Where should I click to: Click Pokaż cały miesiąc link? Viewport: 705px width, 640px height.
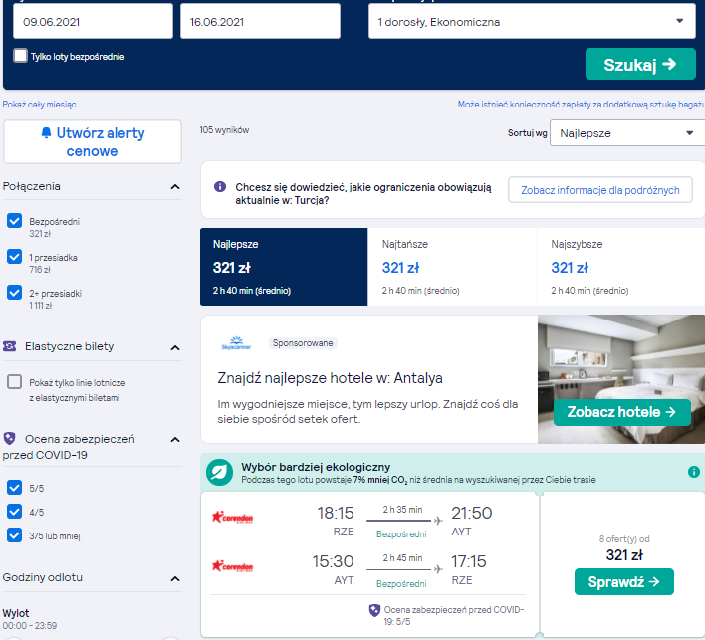tap(39, 105)
